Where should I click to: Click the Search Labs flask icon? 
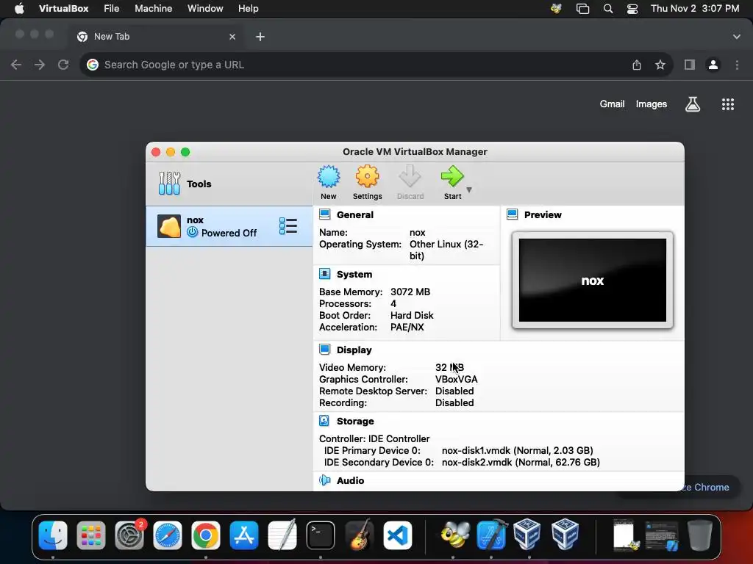[693, 104]
